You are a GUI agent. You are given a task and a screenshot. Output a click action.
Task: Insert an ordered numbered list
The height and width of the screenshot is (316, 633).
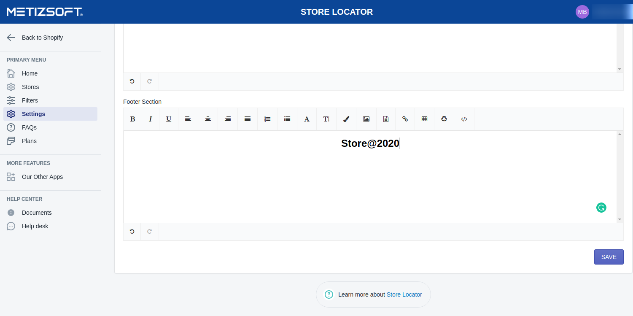coord(267,119)
